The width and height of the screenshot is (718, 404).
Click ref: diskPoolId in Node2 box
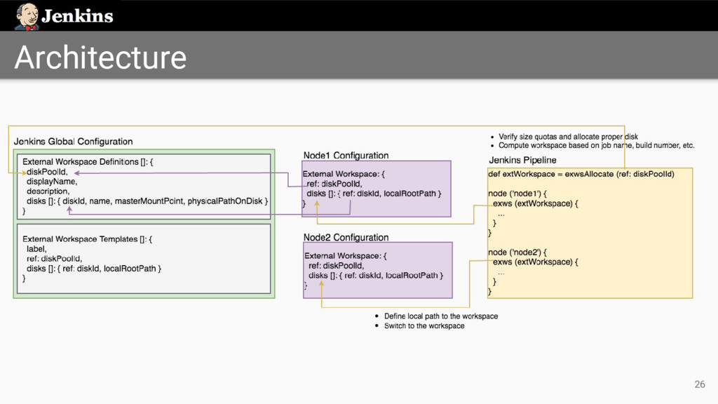point(336,266)
